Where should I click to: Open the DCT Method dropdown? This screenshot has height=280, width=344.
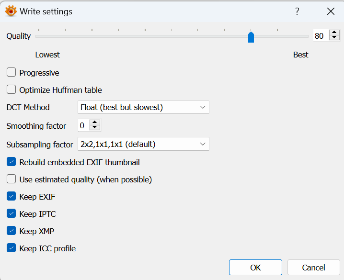tap(143, 107)
